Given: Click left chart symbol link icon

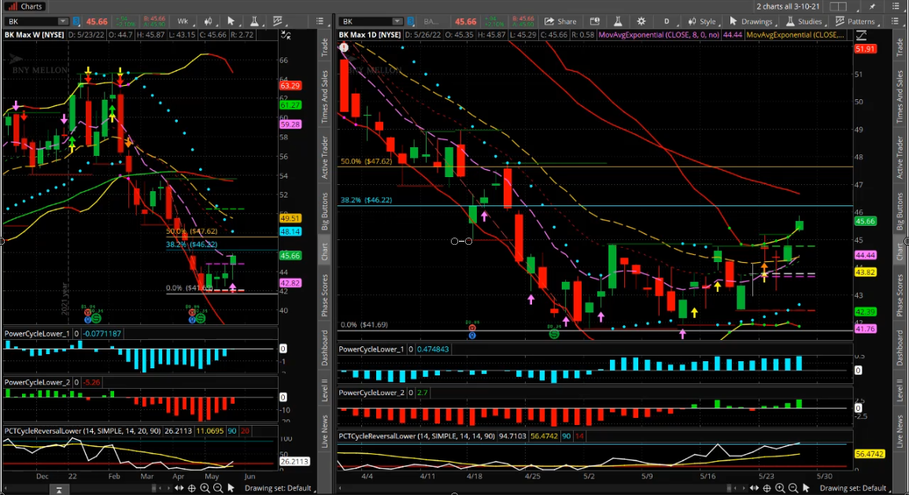Looking at the screenshot, I should coord(76,21).
